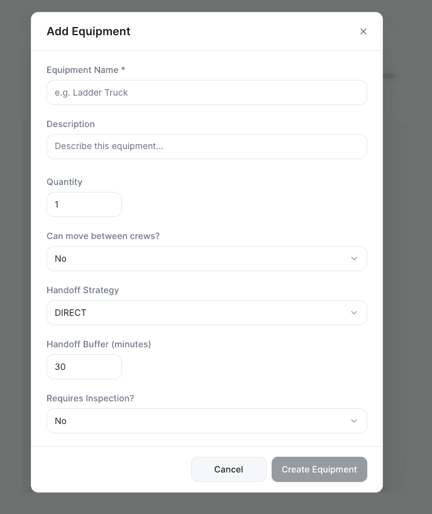Select the Quantity field showing 1

tap(84, 204)
